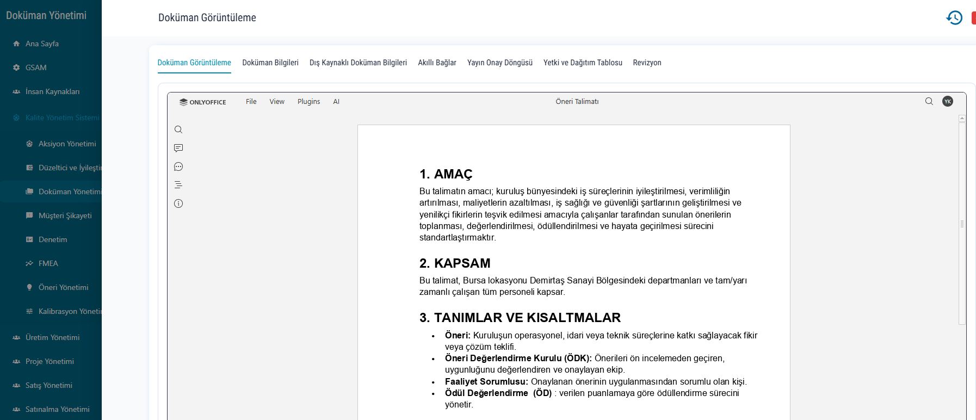Click scroll up arrow of document scrollbar
The height and width of the screenshot is (420, 976).
pyautogui.click(x=962, y=118)
